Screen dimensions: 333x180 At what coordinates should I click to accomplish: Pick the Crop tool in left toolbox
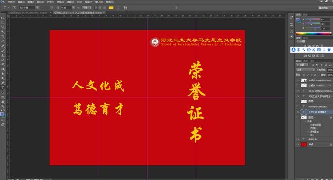pos(3,36)
